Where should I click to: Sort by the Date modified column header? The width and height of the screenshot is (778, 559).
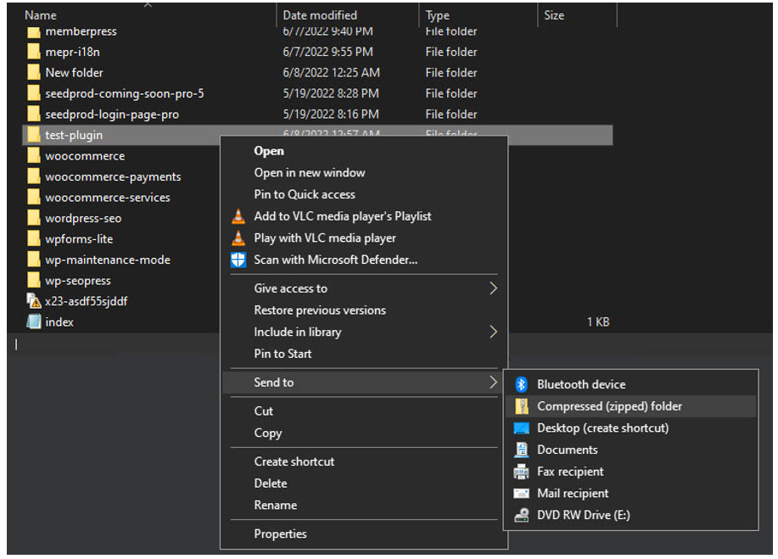(x=320, y=15)
